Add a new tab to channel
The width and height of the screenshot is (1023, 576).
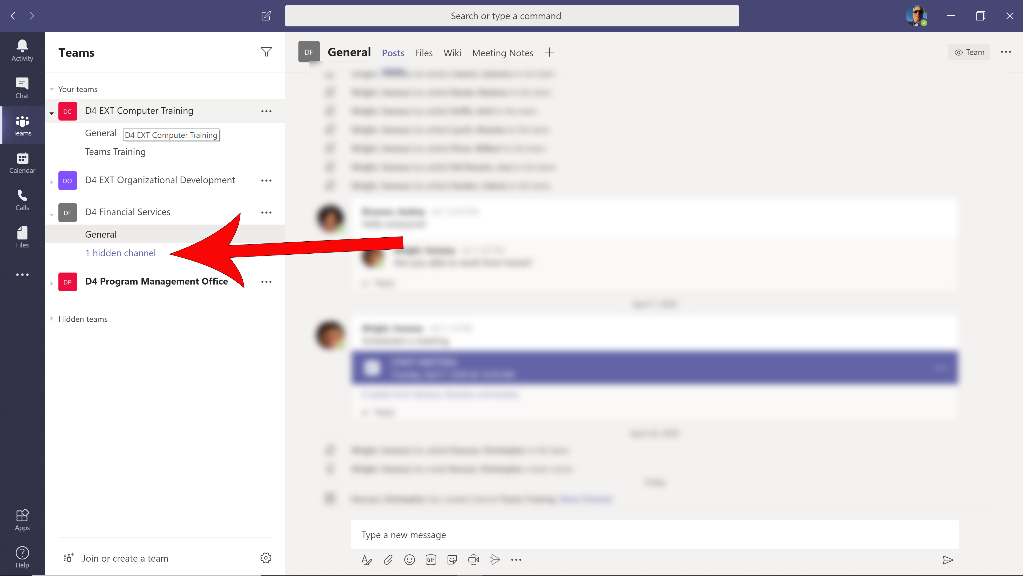550,52
